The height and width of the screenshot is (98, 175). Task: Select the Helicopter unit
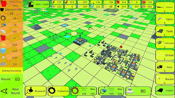coord(165,43)
